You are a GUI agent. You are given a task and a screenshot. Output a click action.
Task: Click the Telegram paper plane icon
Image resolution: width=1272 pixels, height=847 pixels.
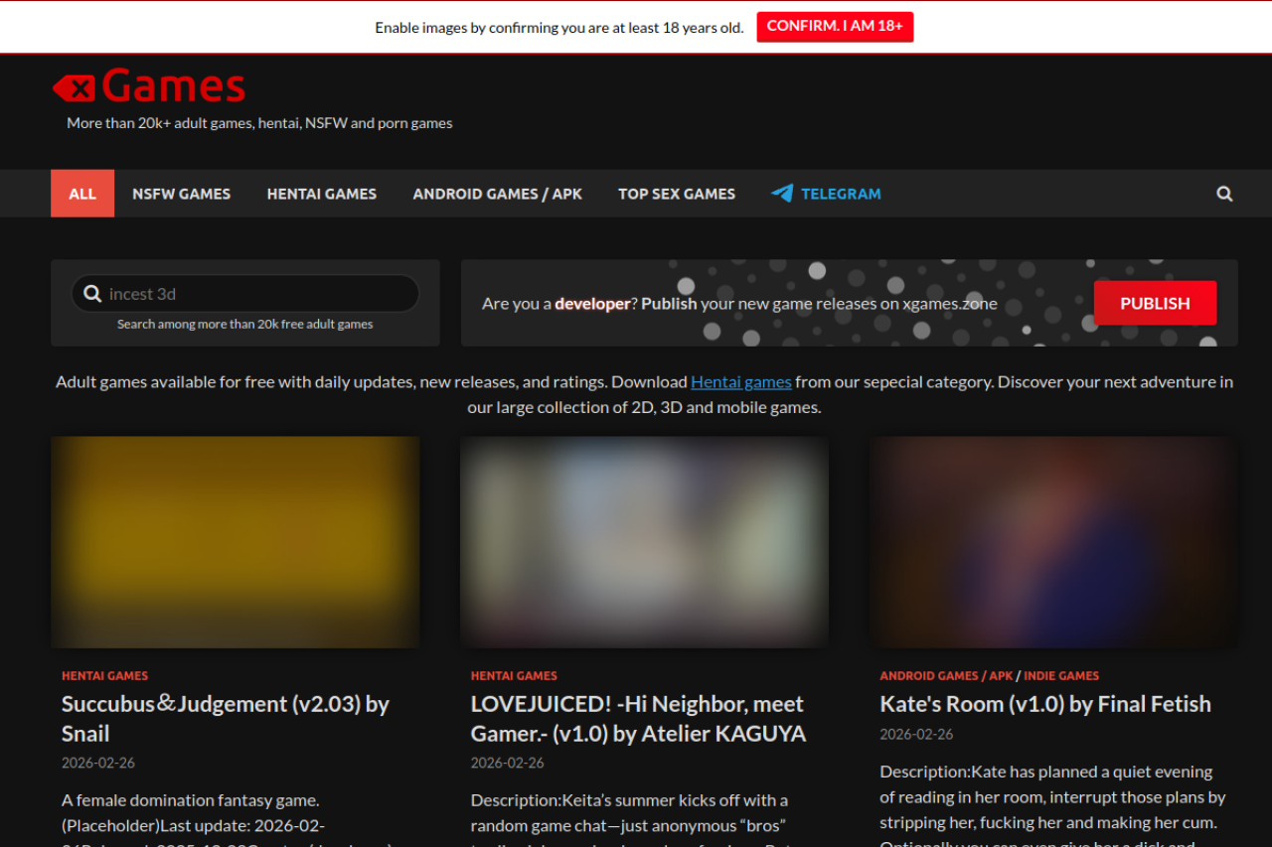pyautogui.click(x=782, y=194)
